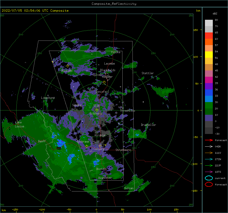228x213 pixels.
Task: Click the Sylvan town label
Action: point(97,75)
